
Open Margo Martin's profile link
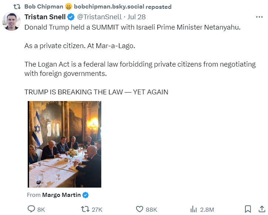(61, 195)
